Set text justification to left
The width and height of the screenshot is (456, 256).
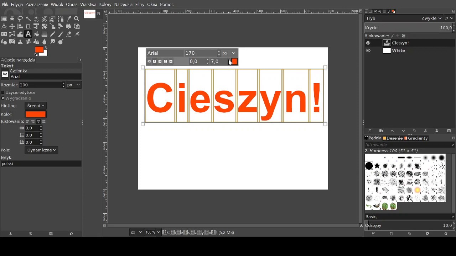click(x=27, y=122)
